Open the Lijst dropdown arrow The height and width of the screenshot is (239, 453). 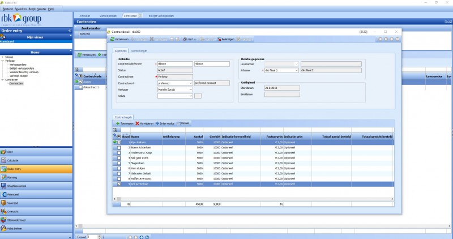pos(195,39)
